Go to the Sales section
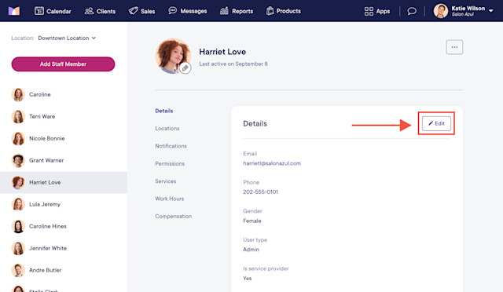The width and height of the screenshot is (503, 292). 141,11
